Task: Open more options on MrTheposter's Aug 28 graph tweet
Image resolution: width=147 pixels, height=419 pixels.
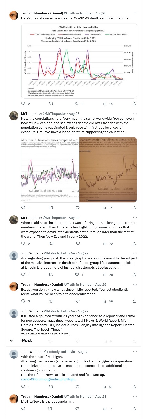Action: 135,113
